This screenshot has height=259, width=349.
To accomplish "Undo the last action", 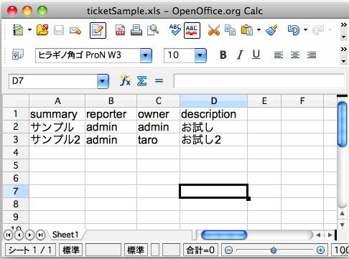I will tap(294, 30).
